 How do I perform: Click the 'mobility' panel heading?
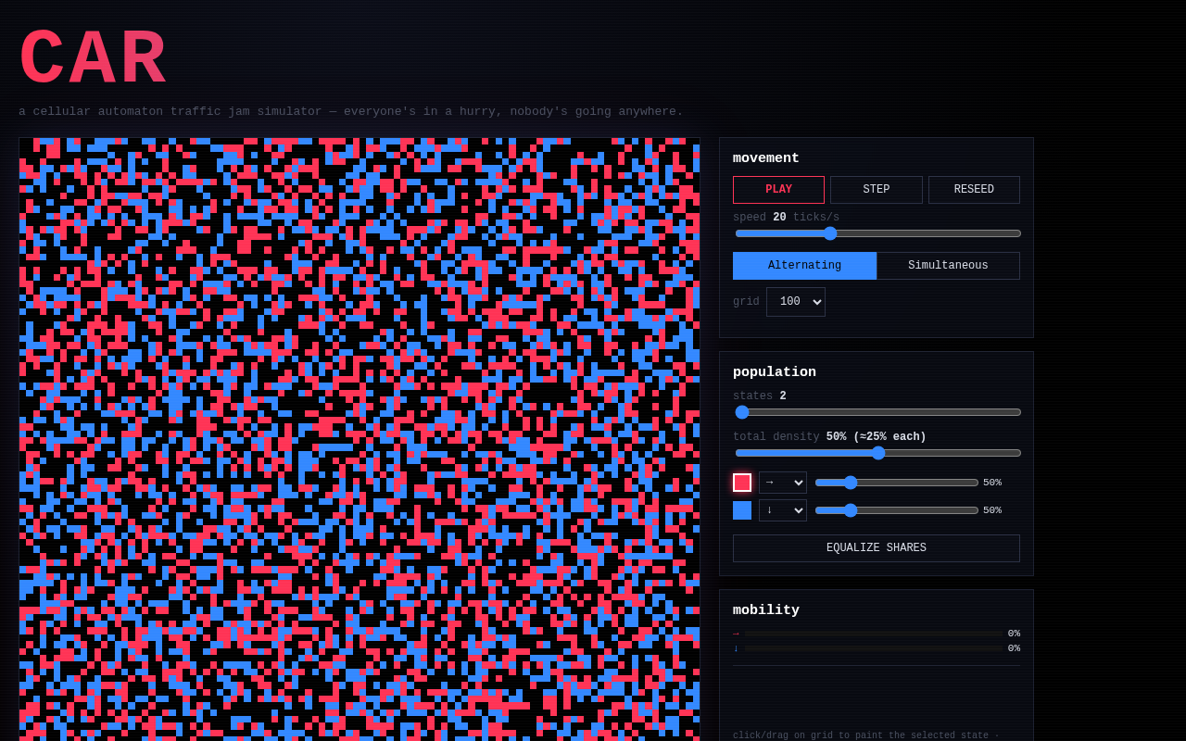click(x=766, y=610)
